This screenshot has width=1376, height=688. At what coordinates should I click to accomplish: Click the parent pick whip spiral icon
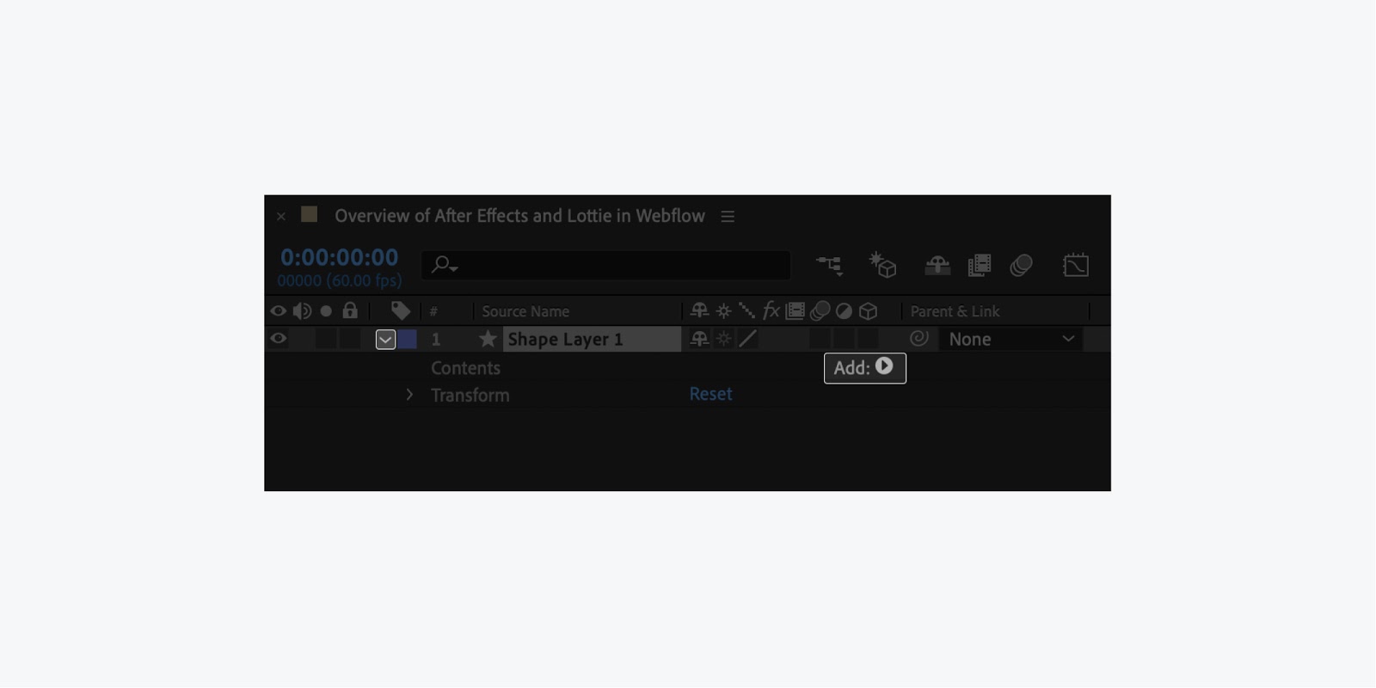point(918,339)
